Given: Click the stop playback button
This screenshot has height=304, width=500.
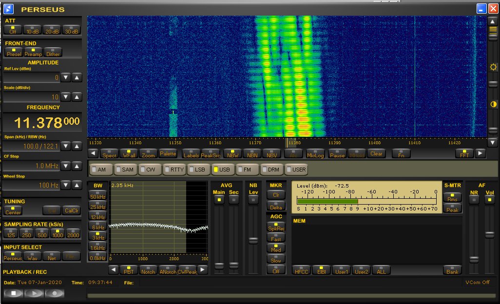Looking at the screenshot, I should [13, 293].
